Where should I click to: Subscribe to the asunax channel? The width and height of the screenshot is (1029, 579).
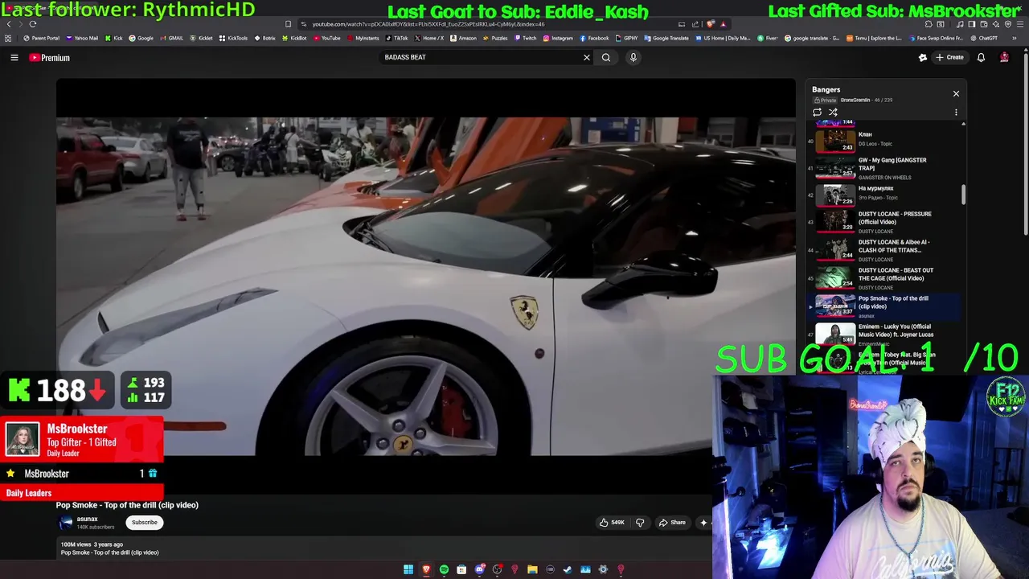tap(145, 523)
